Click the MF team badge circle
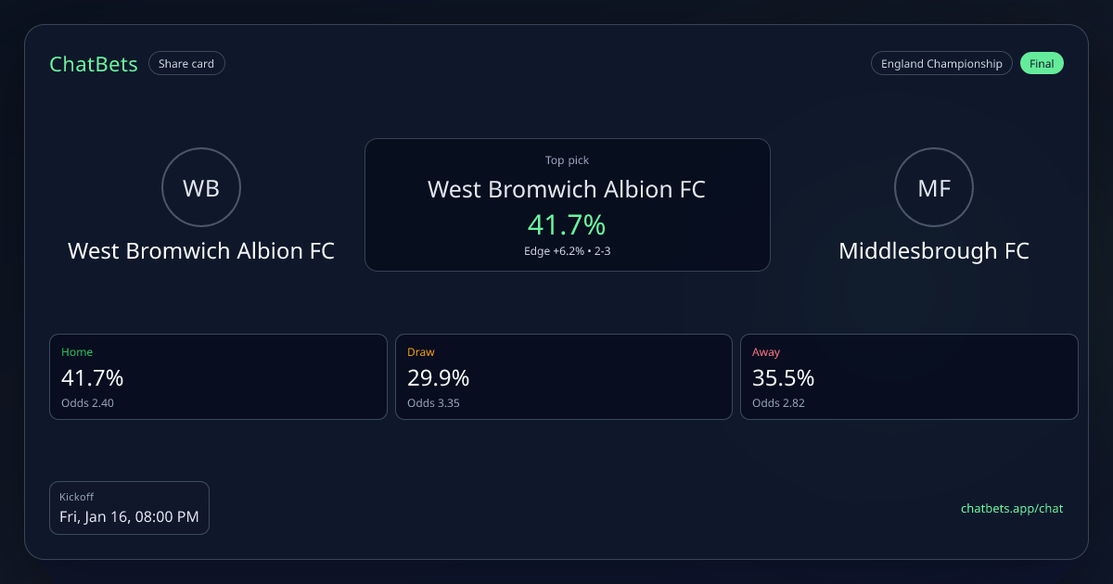 point(933,188)
